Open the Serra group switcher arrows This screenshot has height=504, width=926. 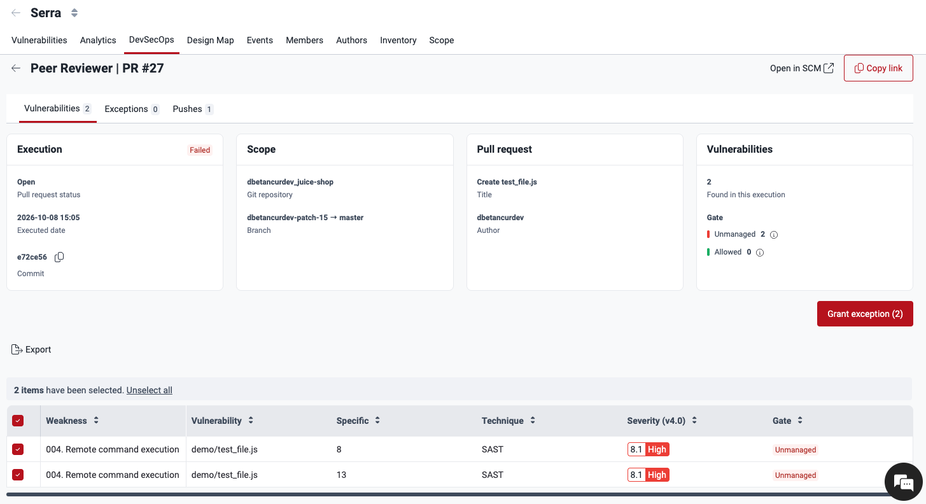tap(74, 13)
